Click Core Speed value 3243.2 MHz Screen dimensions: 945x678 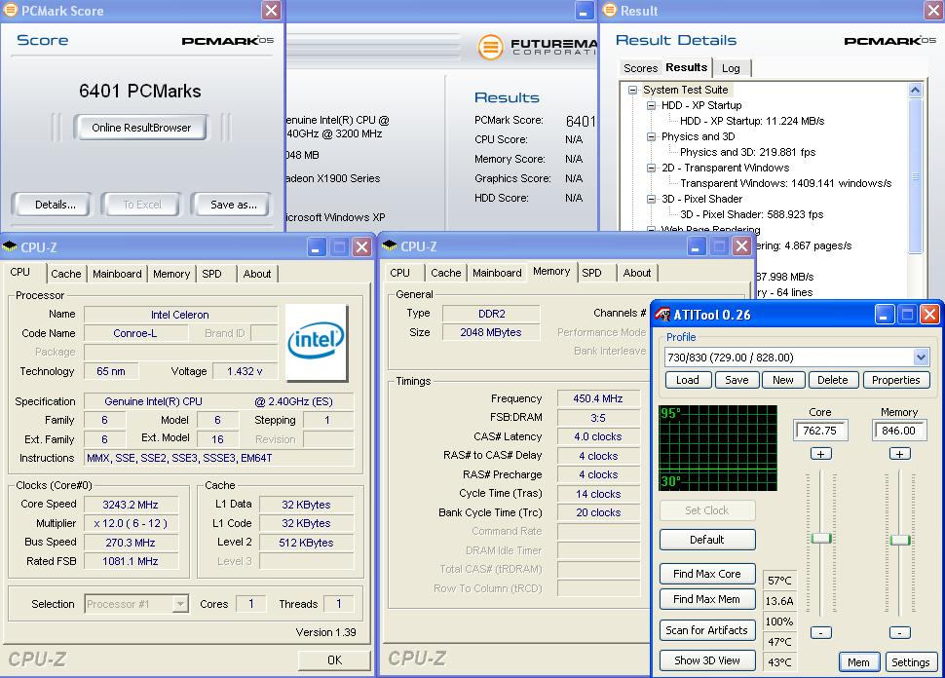[131, 505]
